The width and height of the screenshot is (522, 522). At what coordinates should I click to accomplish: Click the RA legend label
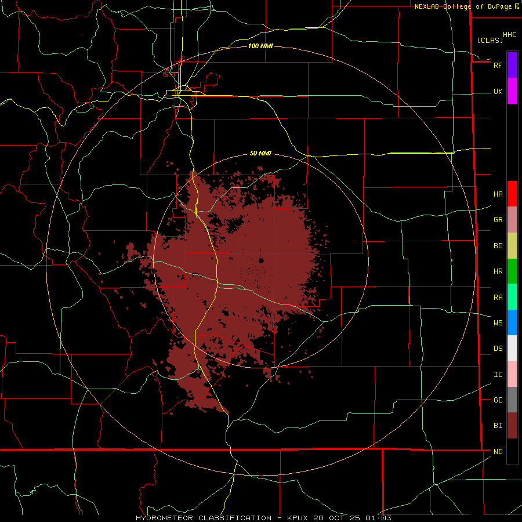(498, 298)
